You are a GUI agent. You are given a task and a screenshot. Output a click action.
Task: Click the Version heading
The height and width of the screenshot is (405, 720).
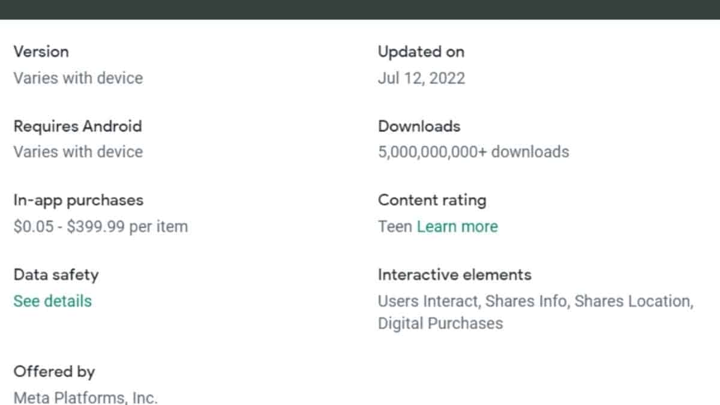point(41,52)
